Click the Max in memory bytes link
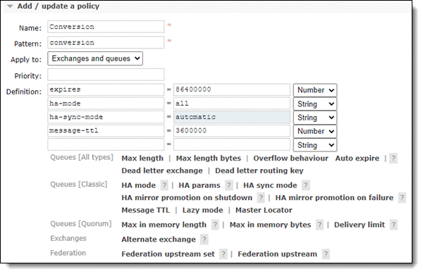The width and height of the screenshot is (423, 274). [x=270, y=225]
